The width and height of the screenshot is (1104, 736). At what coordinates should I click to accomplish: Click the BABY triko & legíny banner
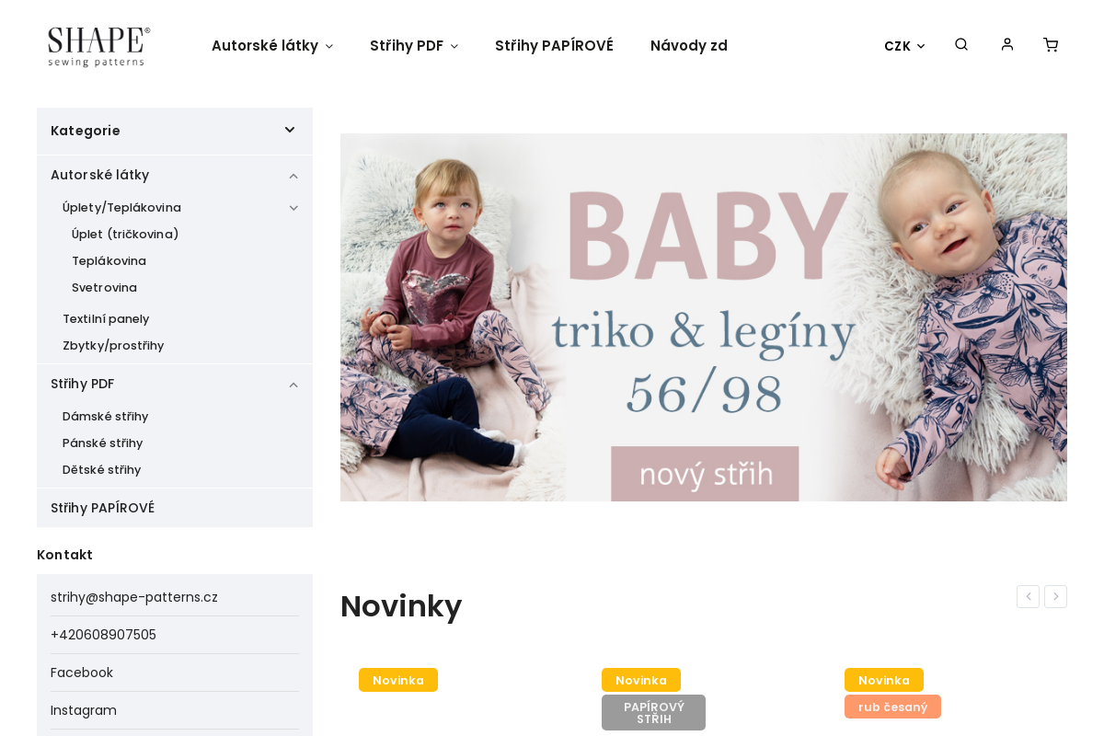click(704, 317)
